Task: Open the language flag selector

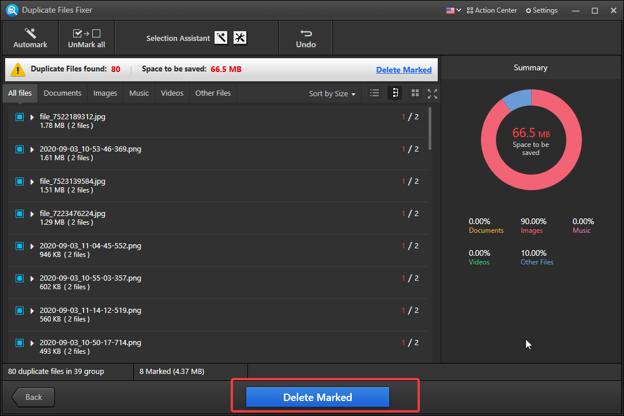Action: (x=453, y=10)
